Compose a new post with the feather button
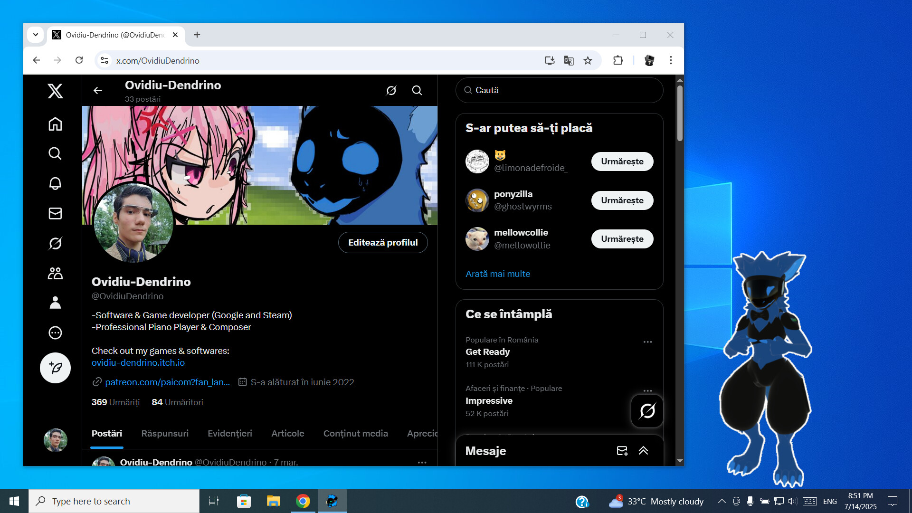This screenshot has width=912, height=513. point(55,367)
